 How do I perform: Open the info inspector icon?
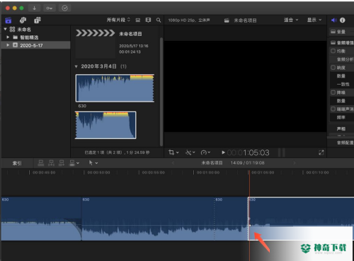point(343,20)
